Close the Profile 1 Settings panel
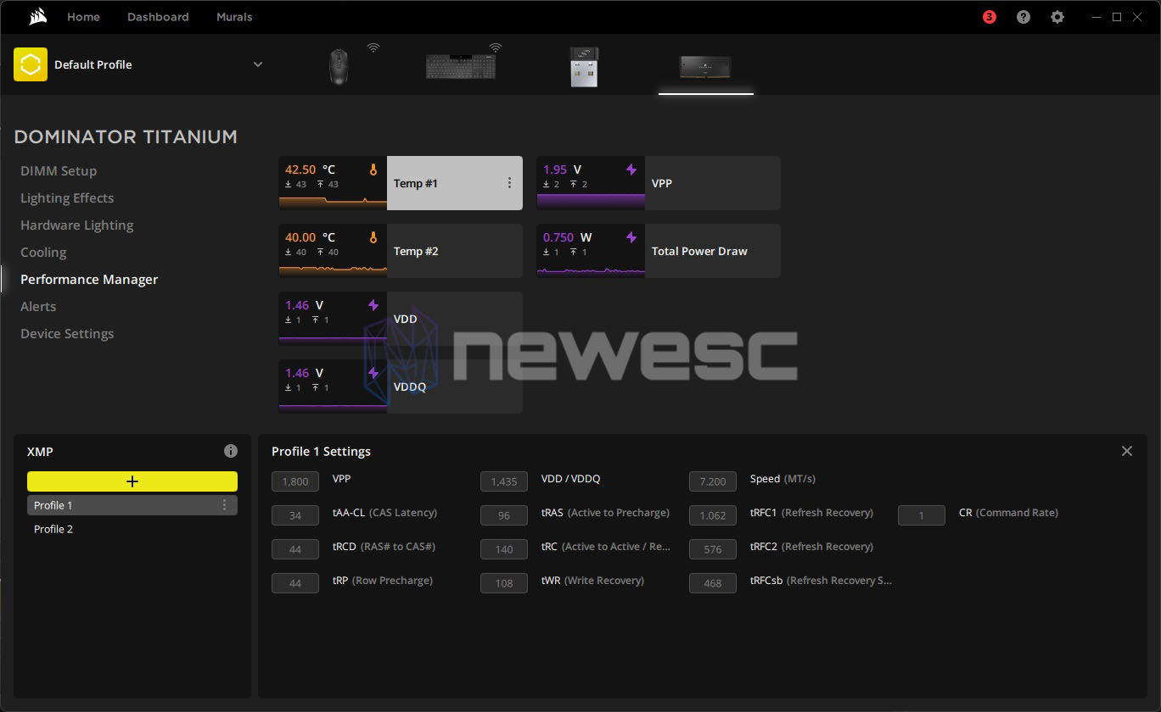 [x=1126, y=451]
